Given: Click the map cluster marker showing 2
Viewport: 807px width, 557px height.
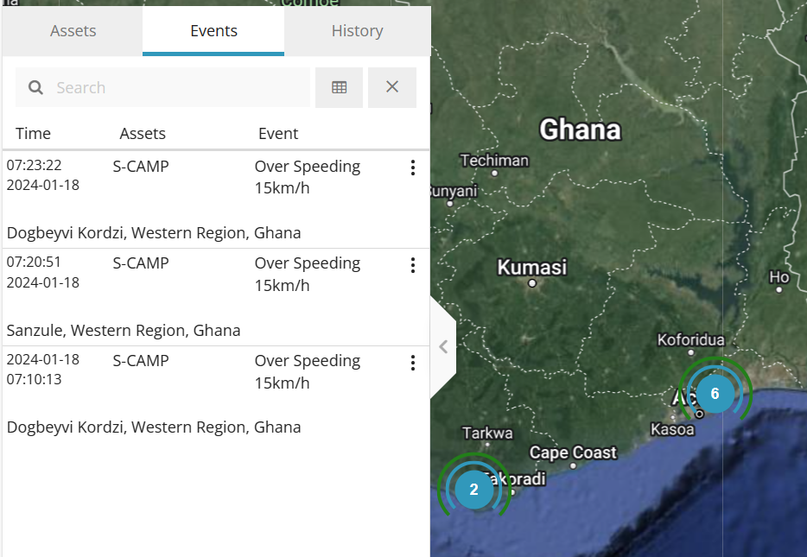Looking at the screenshot, I should click(473, 490).
